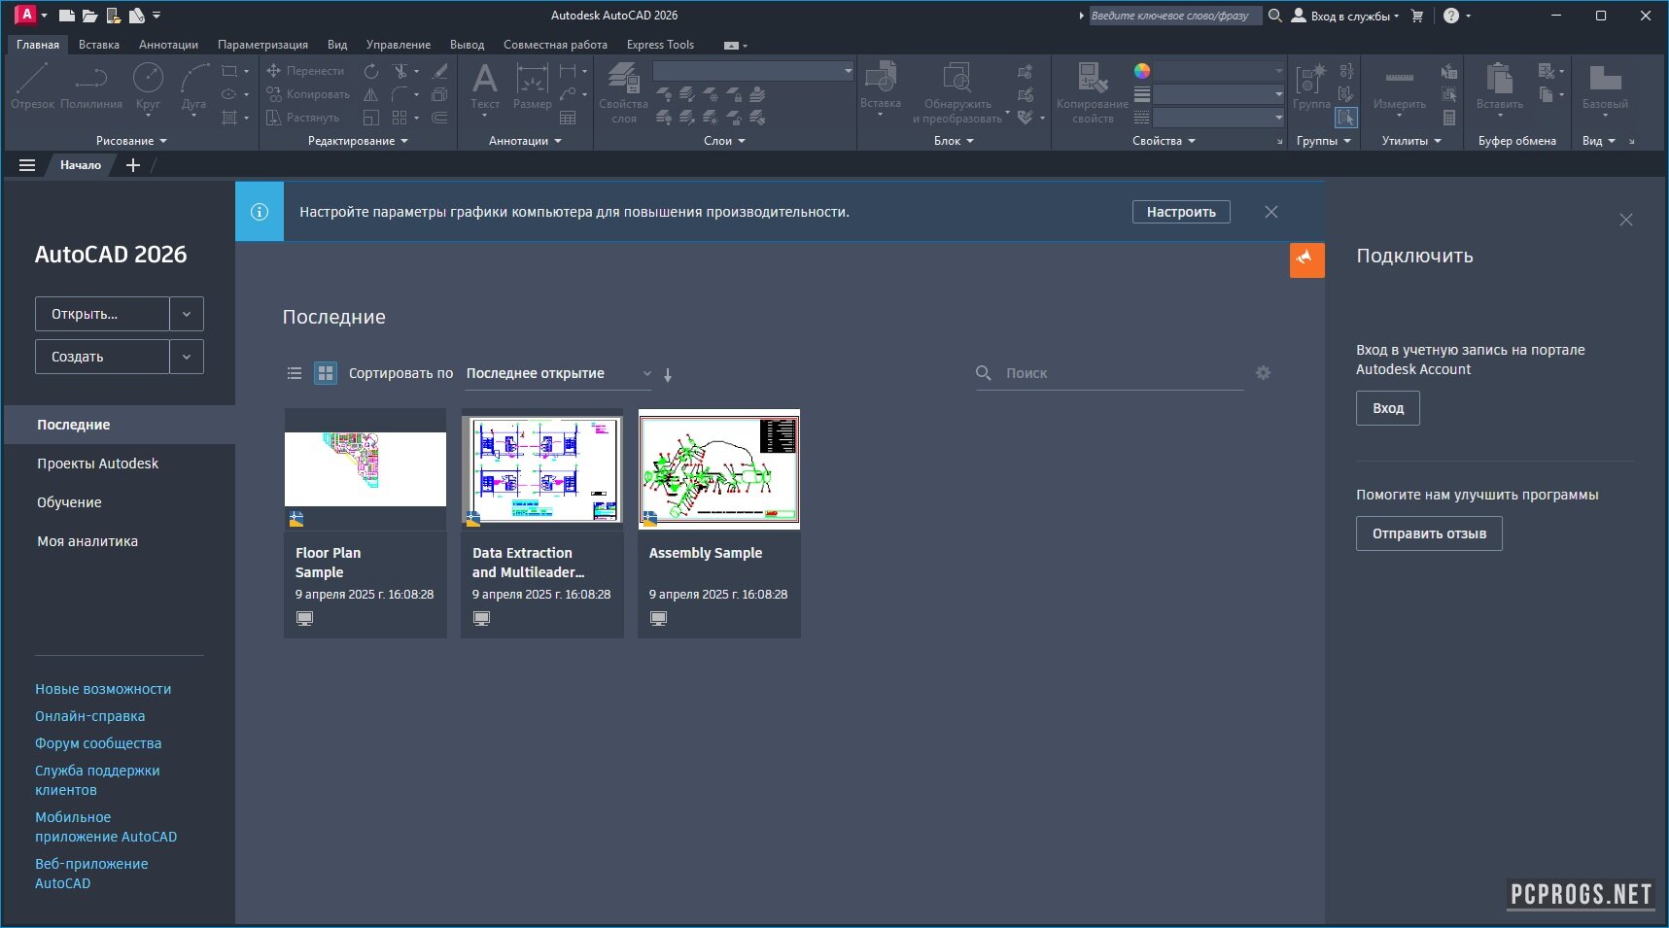Switch to list view of recent files
The image size is (1669, 928).
pyautogui.click(x=295, y=373)
